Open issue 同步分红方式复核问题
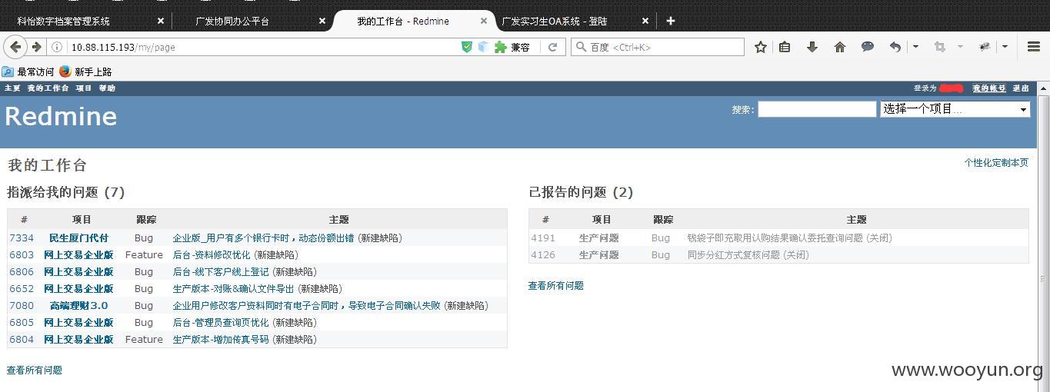 point(734,255)
